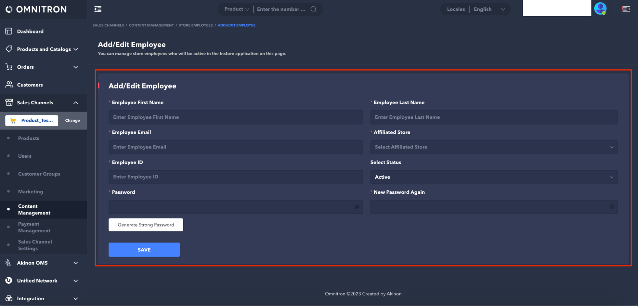Viewport: 638px width, 306px height.
Task: Select Customer Groups submenu item
Action: click(x=39, y=174)
